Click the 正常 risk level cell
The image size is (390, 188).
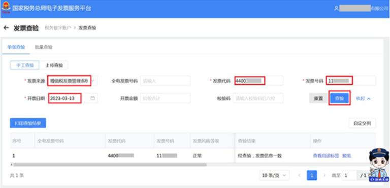(197, 156)
